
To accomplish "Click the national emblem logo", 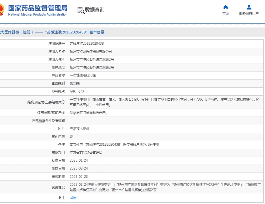I will click(2, 10).
